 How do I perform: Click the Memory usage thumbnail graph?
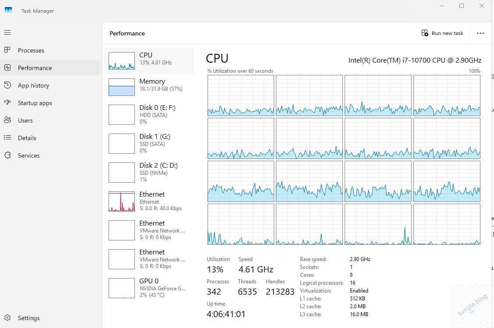(x=122, y=87)
